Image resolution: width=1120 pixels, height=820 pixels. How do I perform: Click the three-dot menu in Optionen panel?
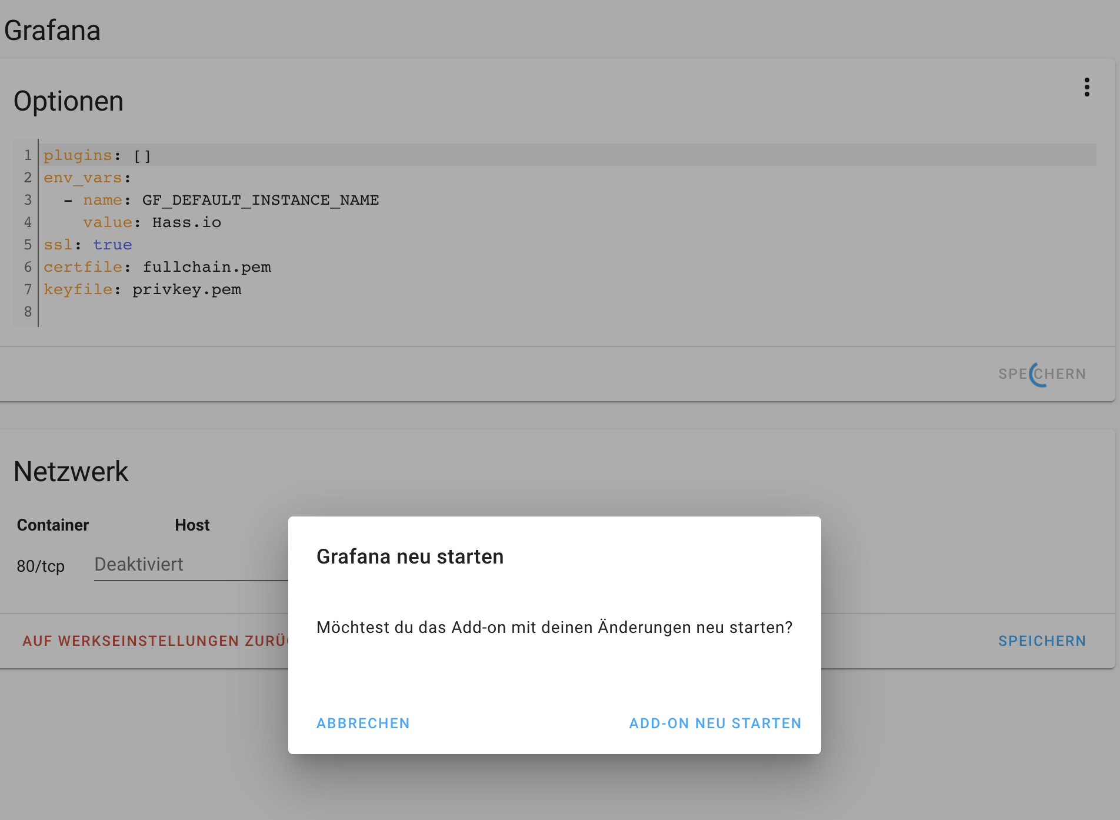(1087, 88)
